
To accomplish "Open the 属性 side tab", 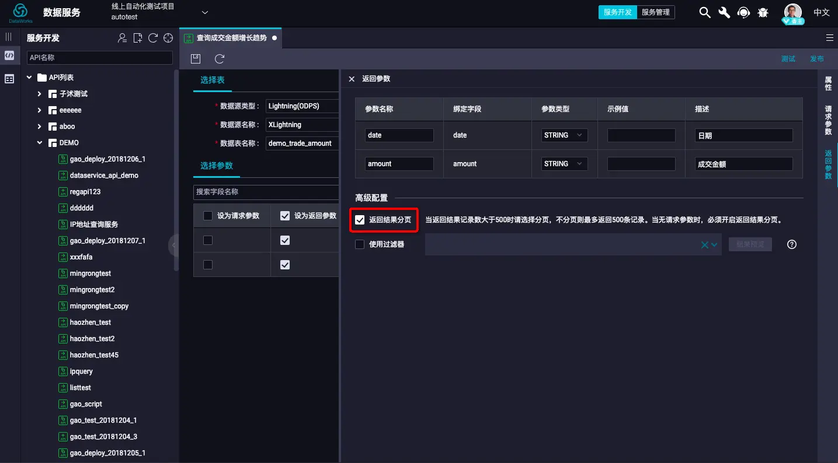I will pos(828,83).
